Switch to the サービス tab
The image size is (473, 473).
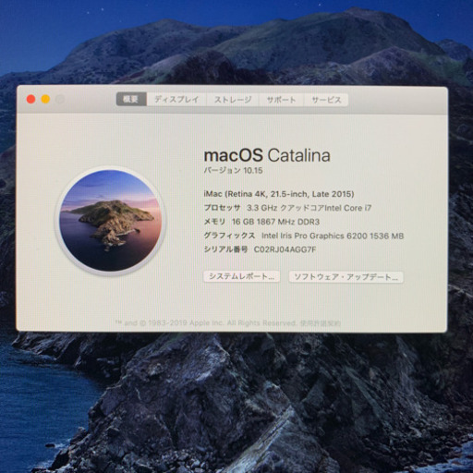(326, 99)
